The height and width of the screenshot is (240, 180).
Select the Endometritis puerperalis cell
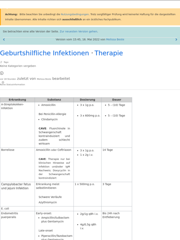(17, 226)
